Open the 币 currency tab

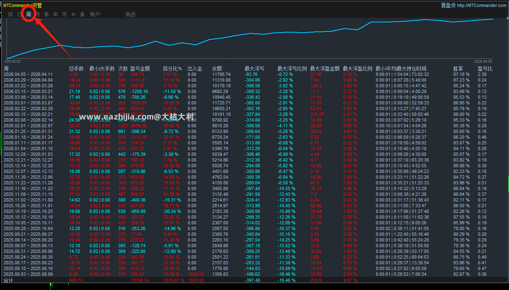64,14
